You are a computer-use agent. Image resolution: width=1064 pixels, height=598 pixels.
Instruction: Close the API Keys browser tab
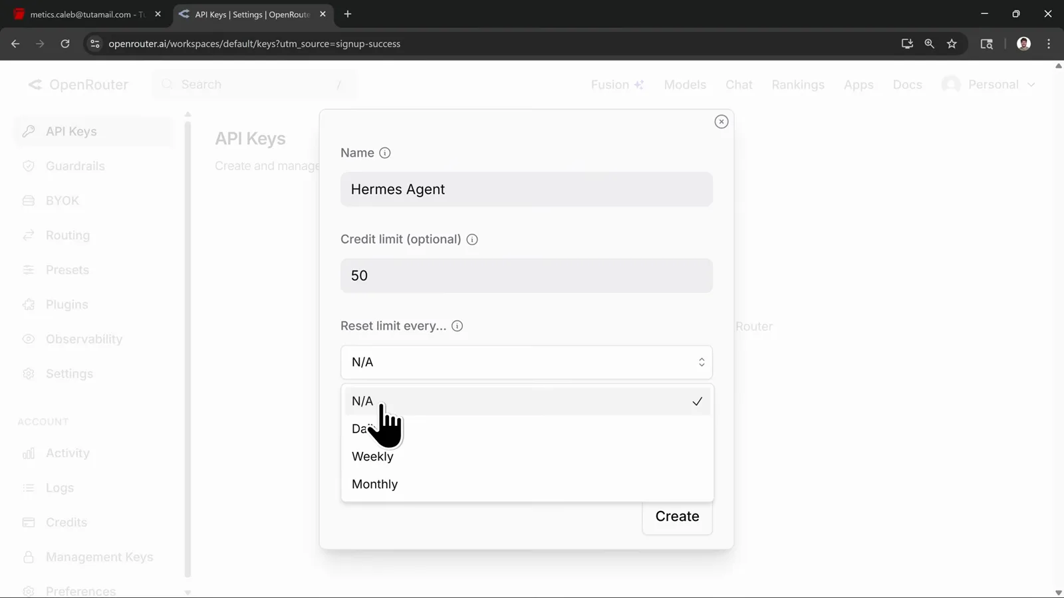(x=323, y=14)
